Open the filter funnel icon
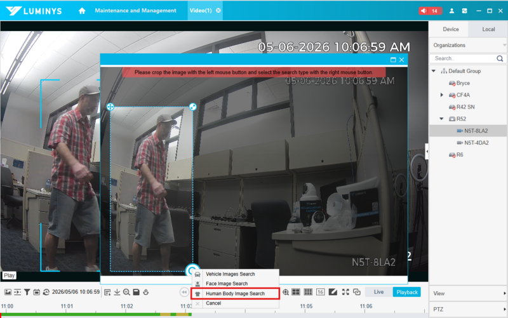The width and height of the screenshot is (508, 318). click(27, 292)
